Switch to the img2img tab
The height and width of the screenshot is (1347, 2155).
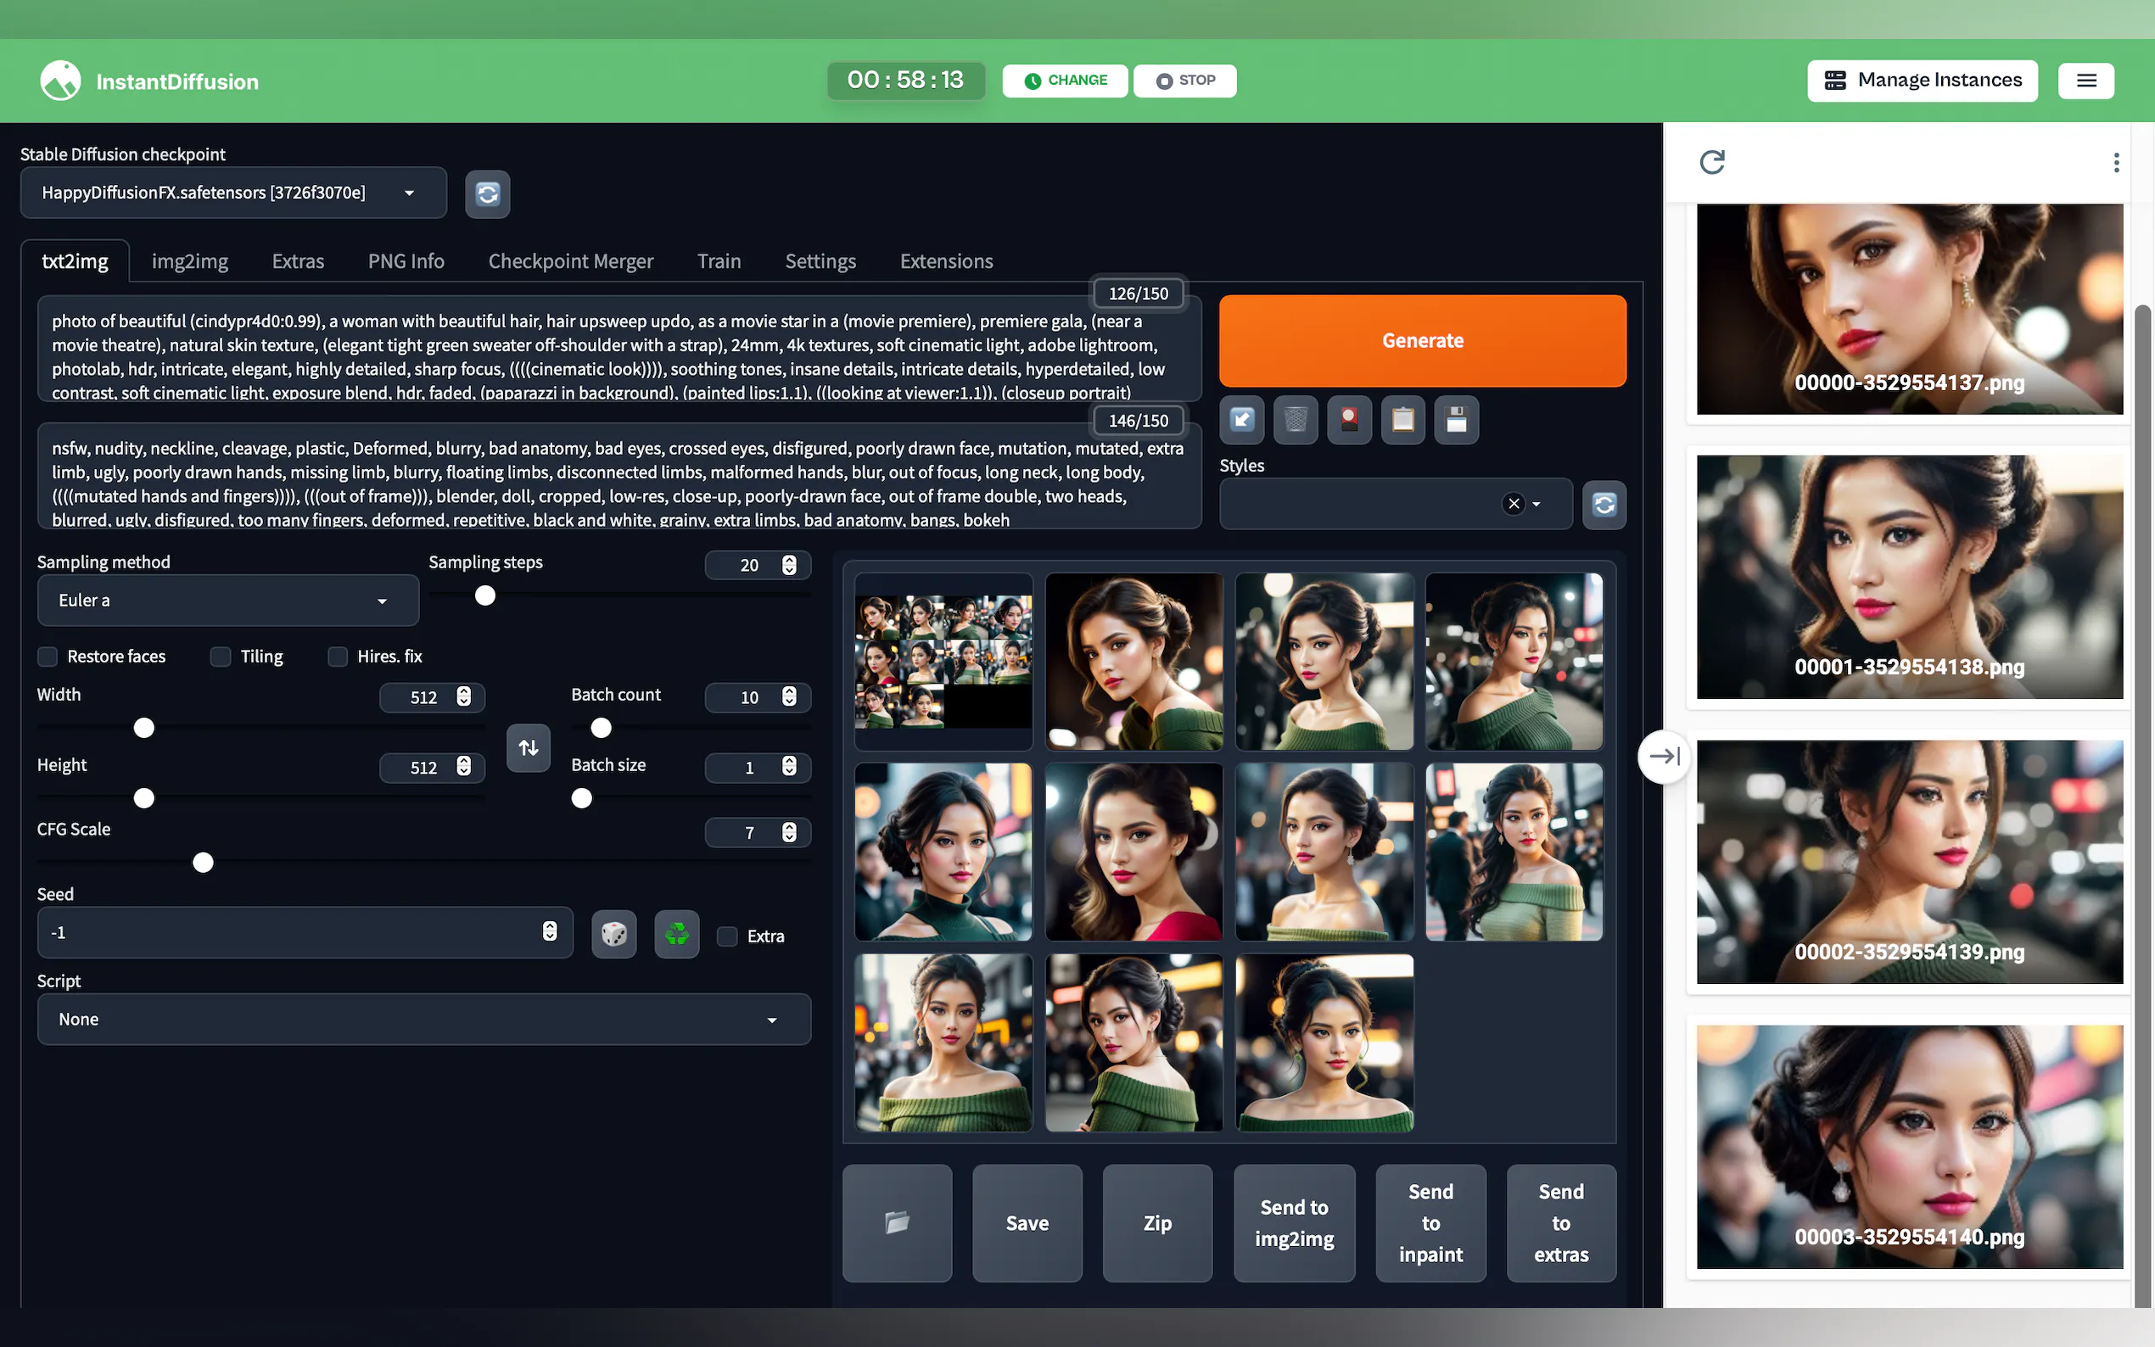(189, 261)
